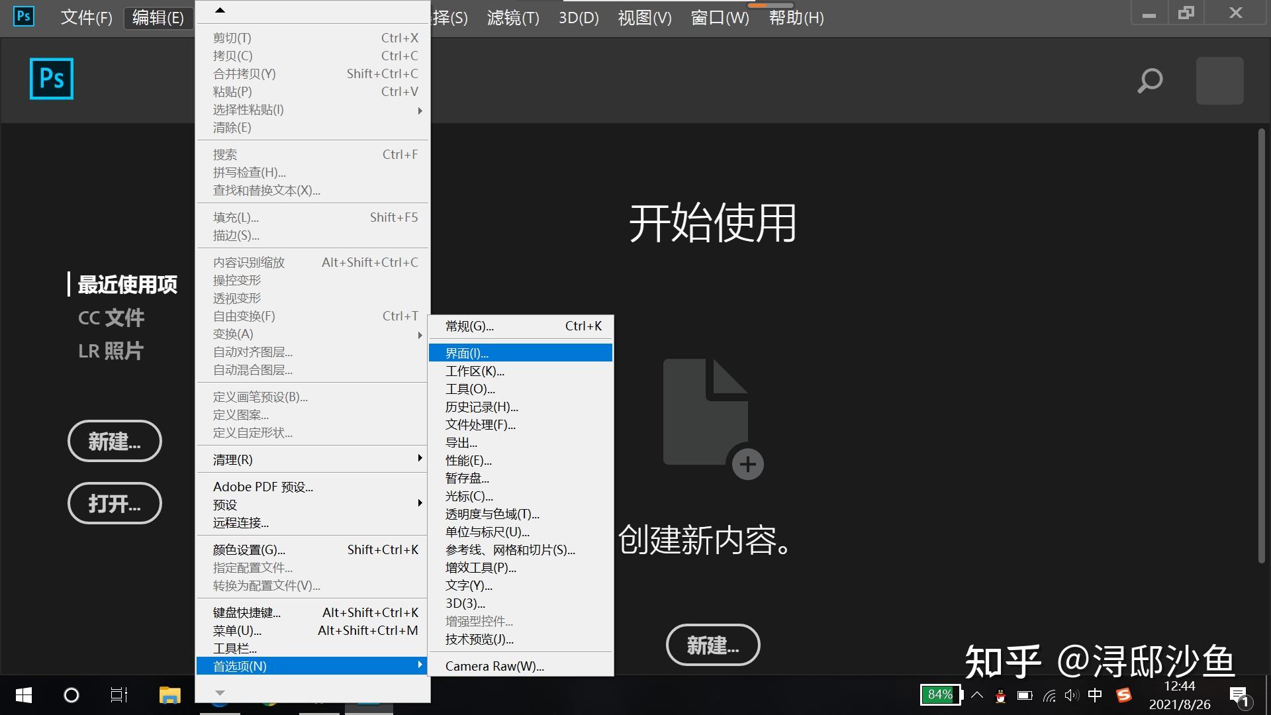Click the Photoshop Ps logo icon

(52, 79)
